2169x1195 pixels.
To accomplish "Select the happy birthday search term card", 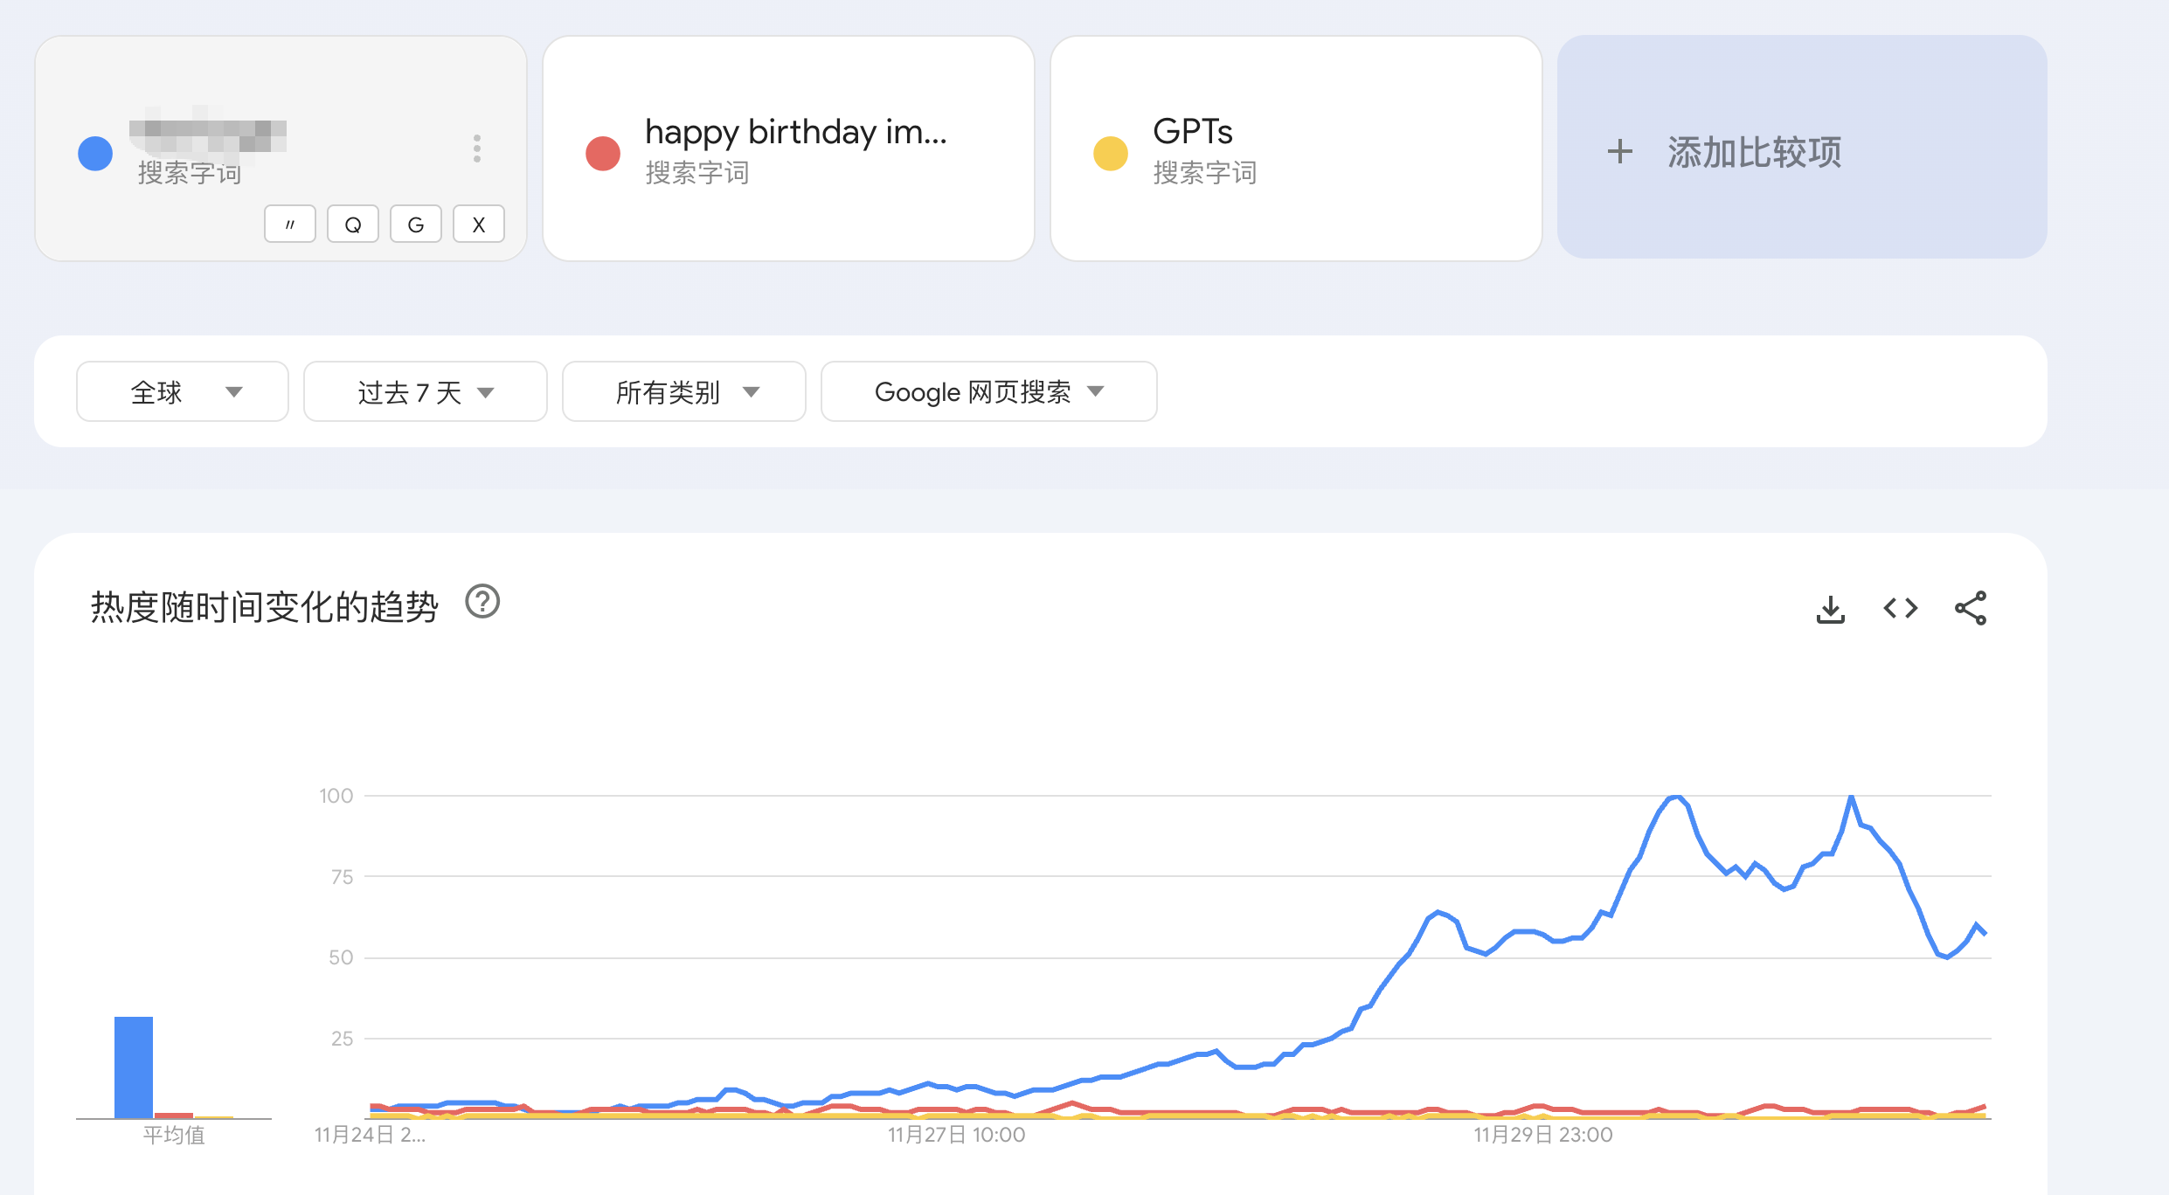I will pyautogui.click(x=788, y=149).
